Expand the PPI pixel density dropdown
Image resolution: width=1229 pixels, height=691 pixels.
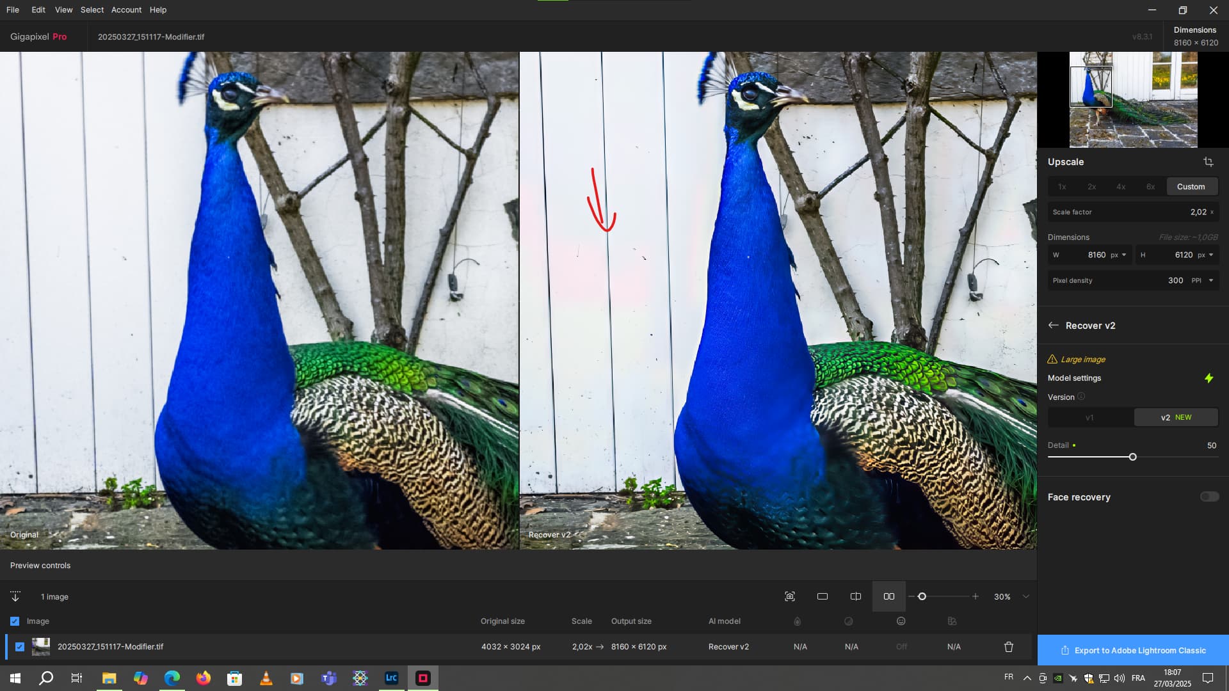click(1202, 280)
